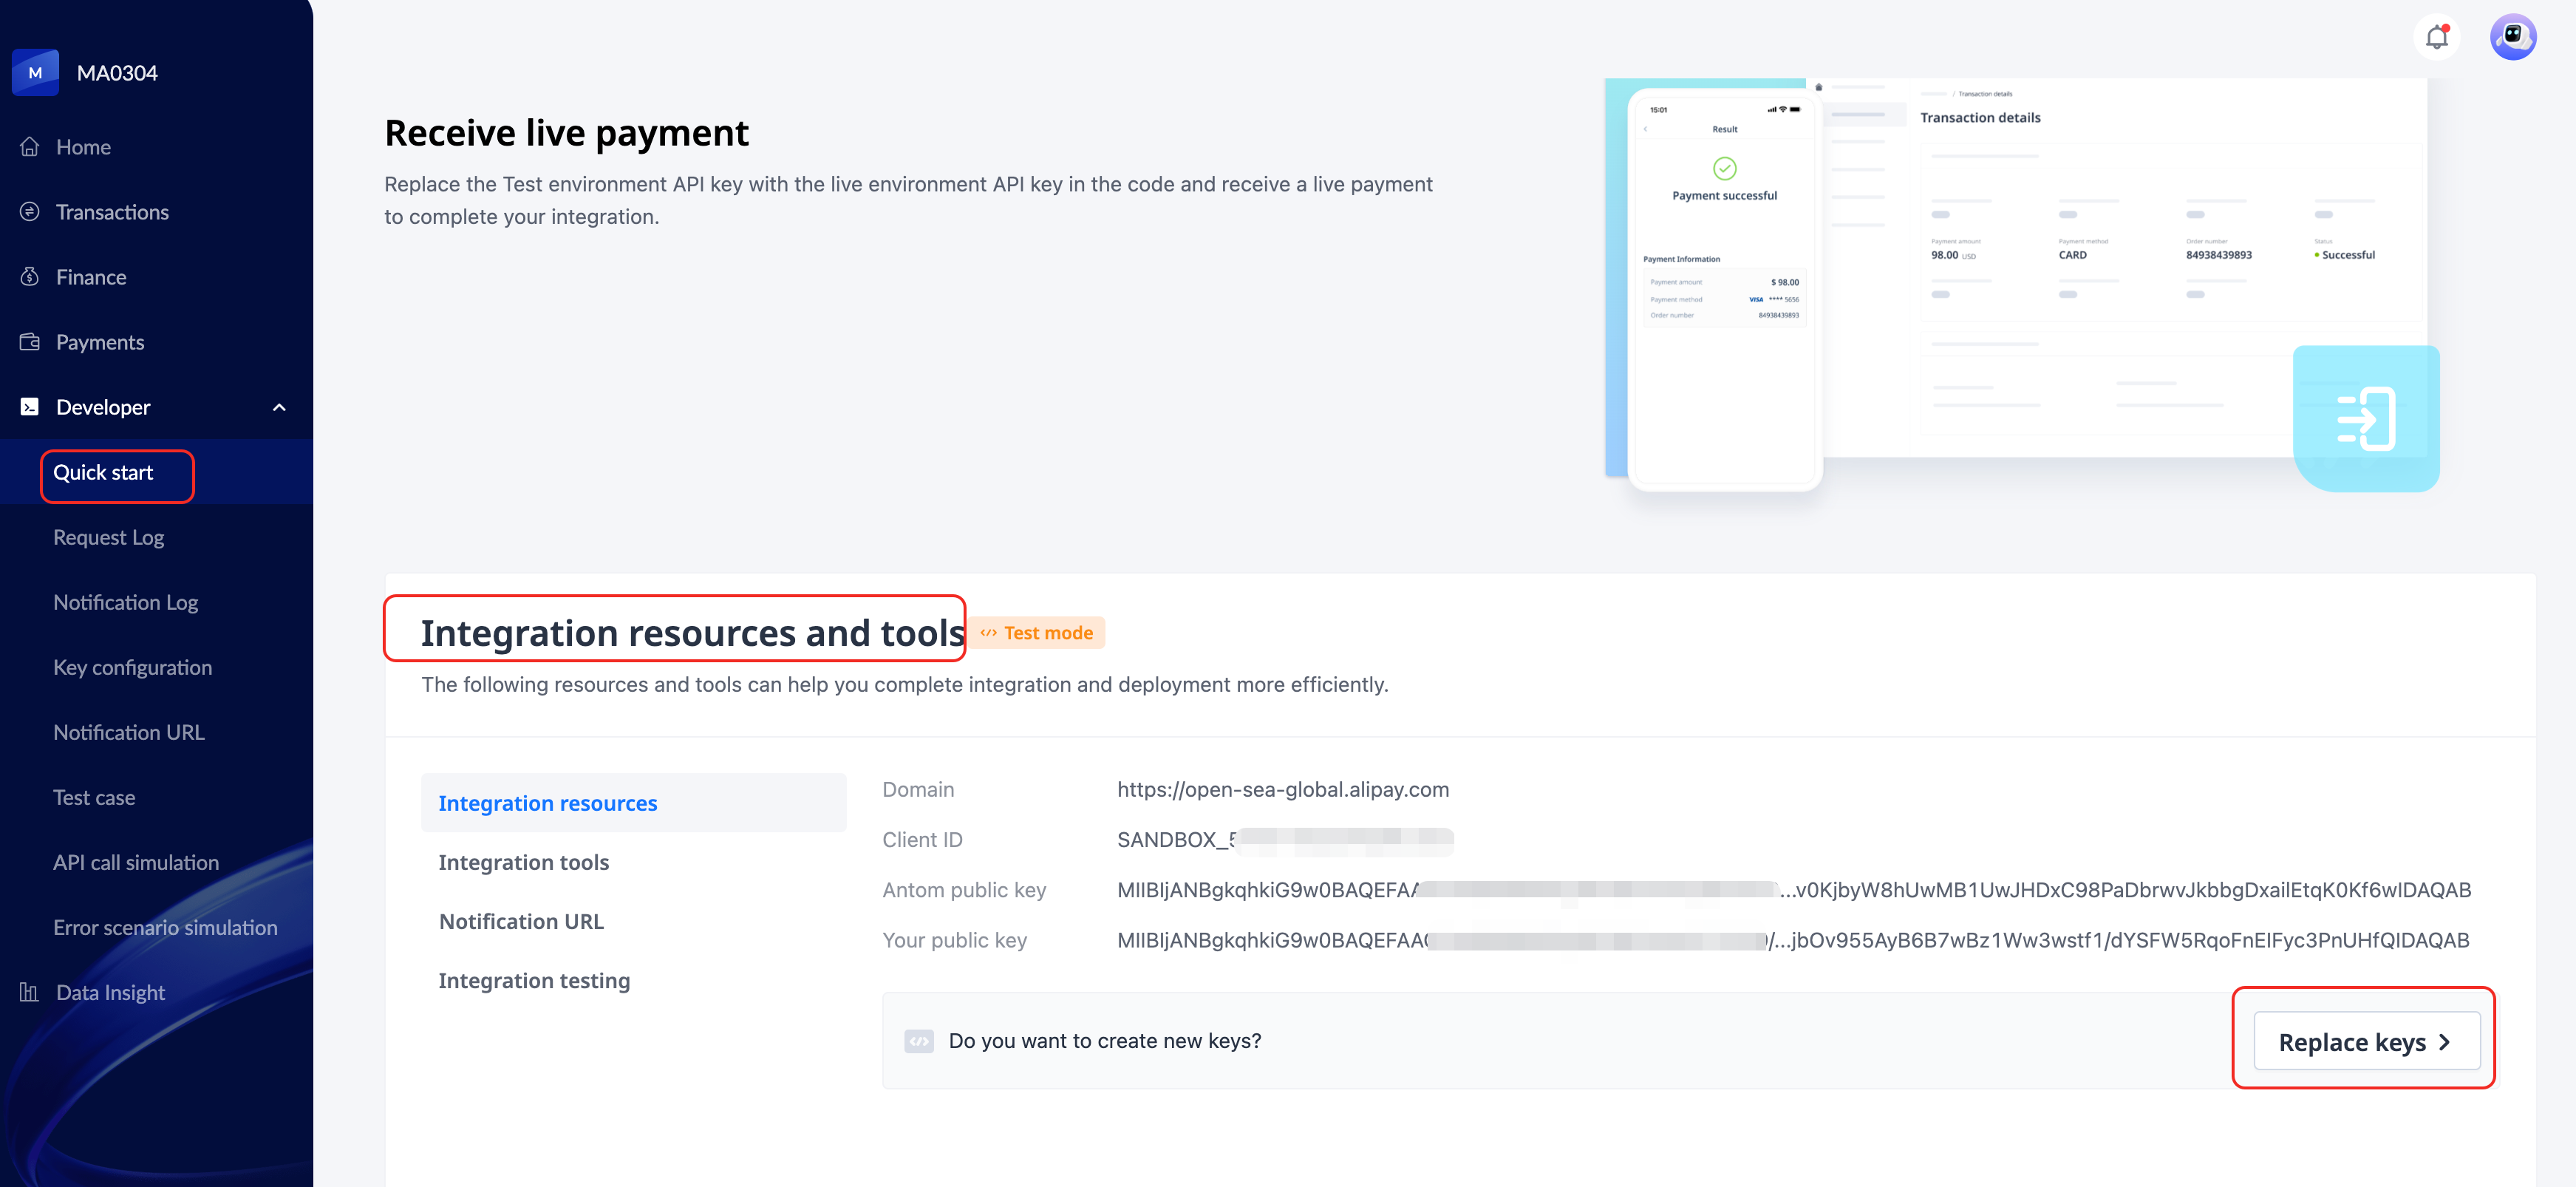The image size is (2576, 1187).
Task: Collapse the Developer menu chevron
Action: click(x=279, y=407)
